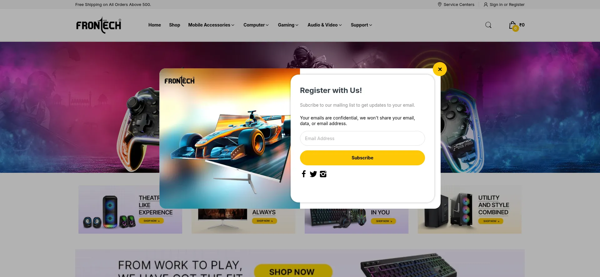Go to the Home menu item

pos(155,25)
